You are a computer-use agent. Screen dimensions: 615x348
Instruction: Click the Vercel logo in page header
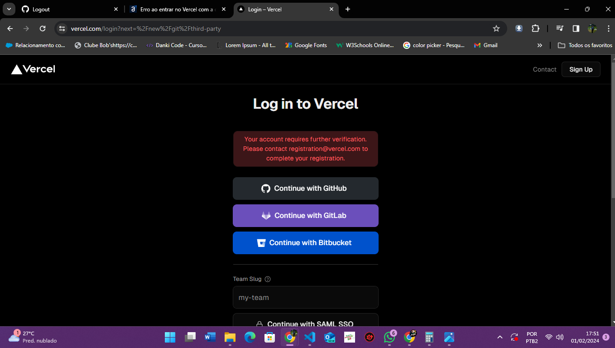point(33,69)
